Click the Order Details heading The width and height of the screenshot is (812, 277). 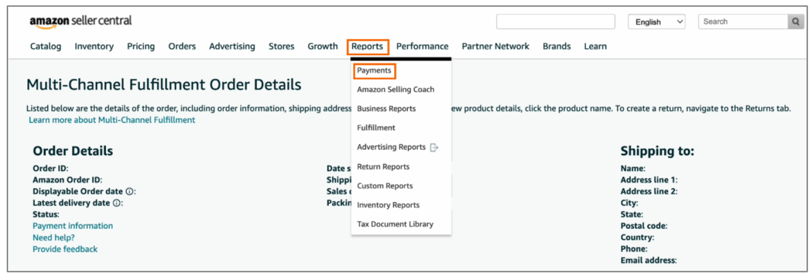point(73,151)
